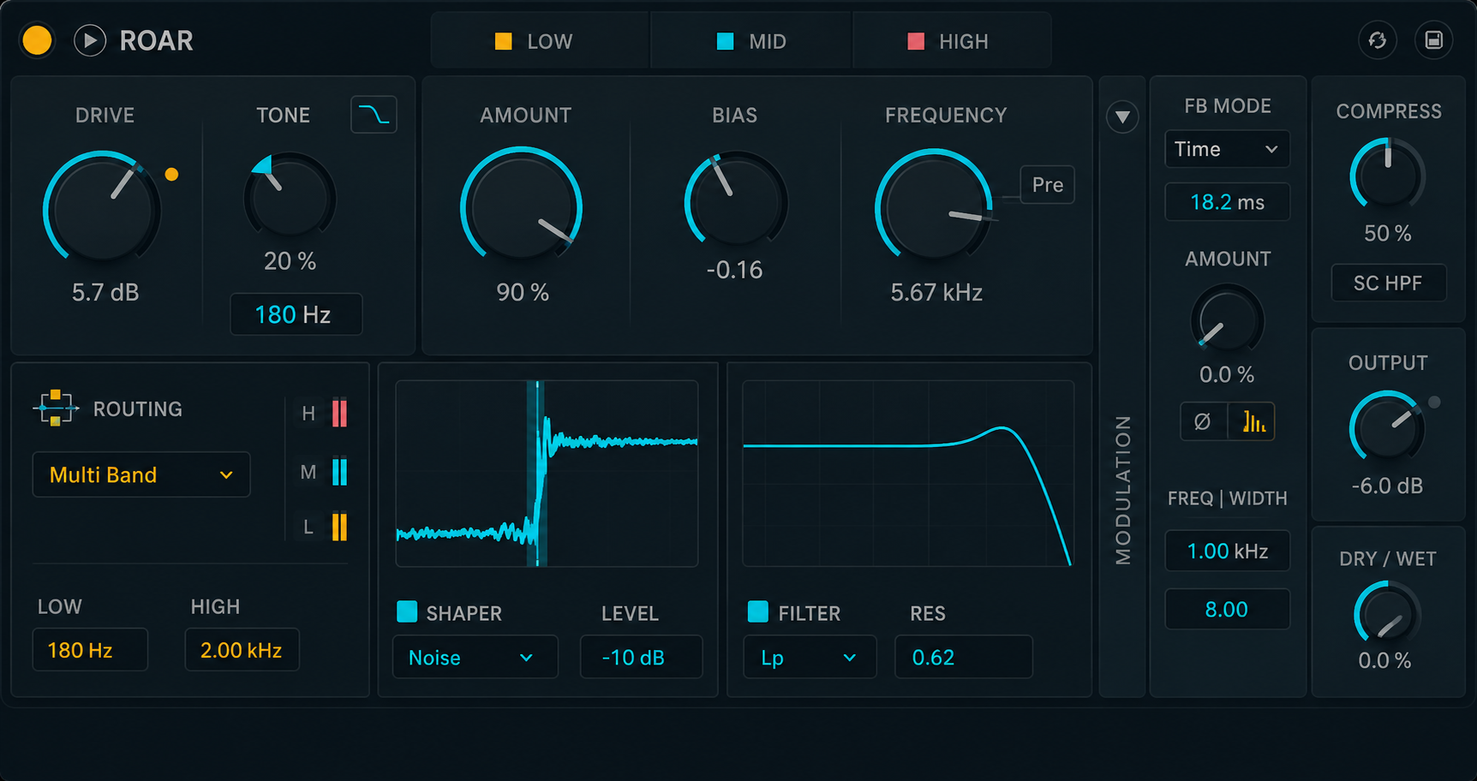
Task: Open the Lp filter type dropdown
Action: point(810,657)
